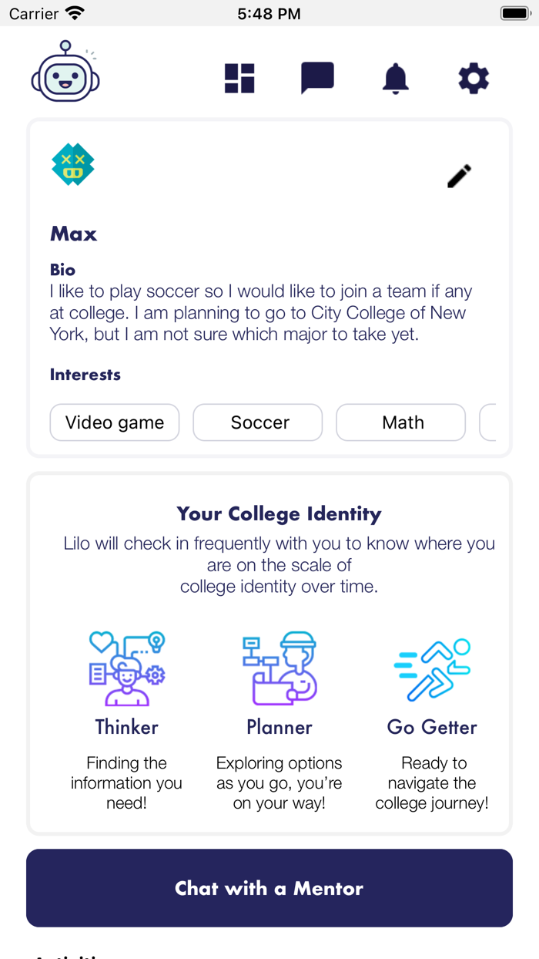This screenshot has height=959, width=539.
Task: Select the Video game interest chip
Action: point(114,422)
